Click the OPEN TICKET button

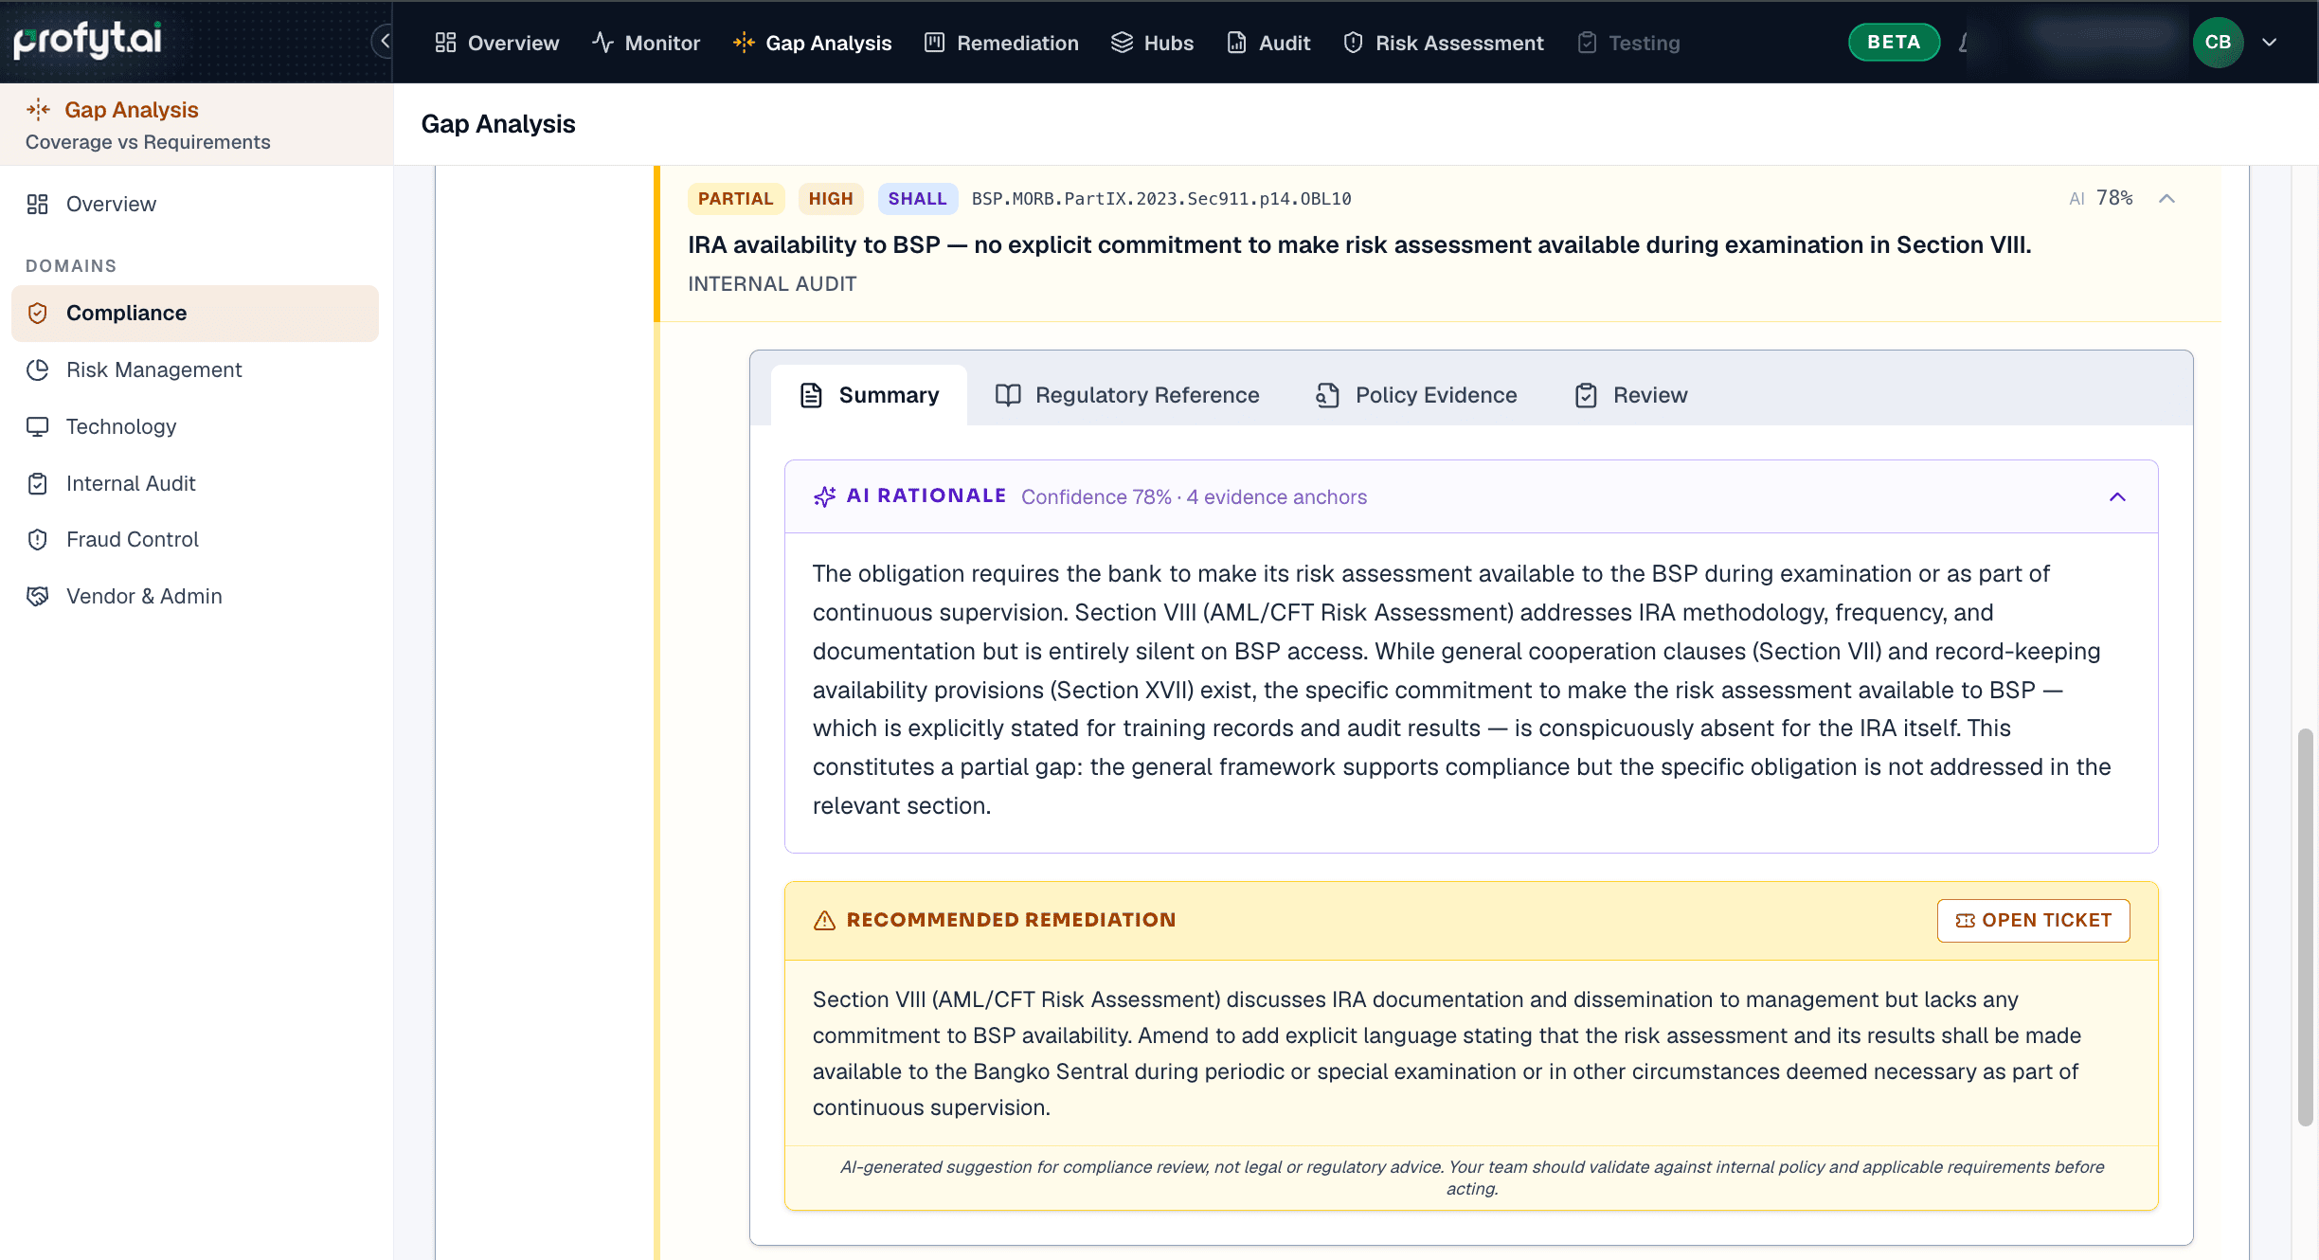pyautogui.click(x=2033, y=921)
